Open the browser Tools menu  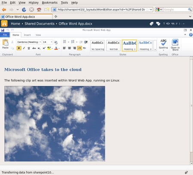tap(64, 3)
